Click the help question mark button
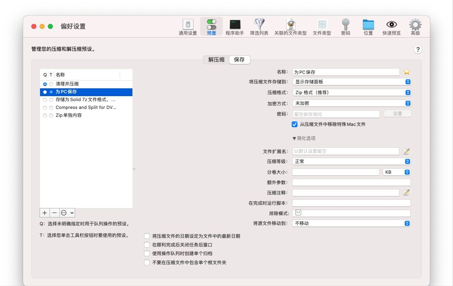The width and height of the screenshot is (453, 286). pos(418,49)
